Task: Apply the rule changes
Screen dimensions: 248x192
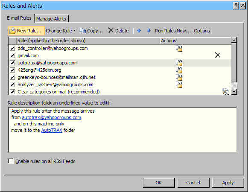Action: pos(228,183)
